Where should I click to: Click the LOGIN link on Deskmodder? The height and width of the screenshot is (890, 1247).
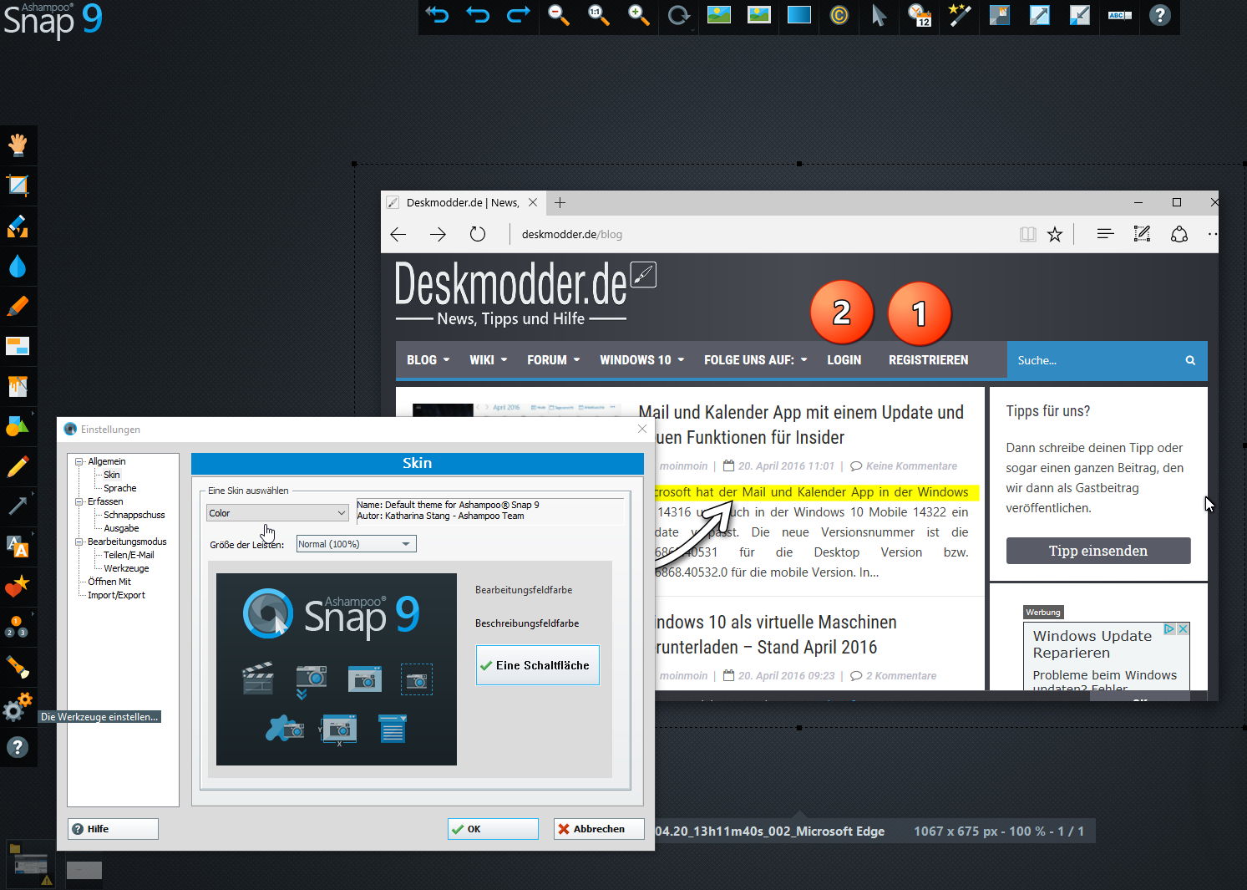pos(844,360)
